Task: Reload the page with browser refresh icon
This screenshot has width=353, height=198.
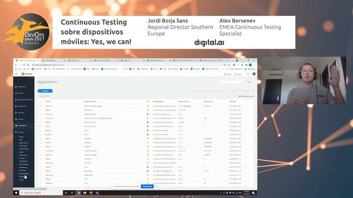Action: (x=24, y=65)
